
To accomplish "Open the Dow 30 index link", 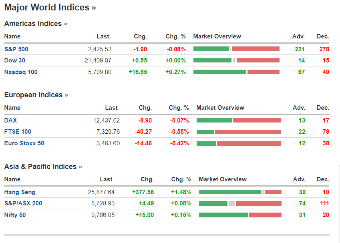I will 15,60.
